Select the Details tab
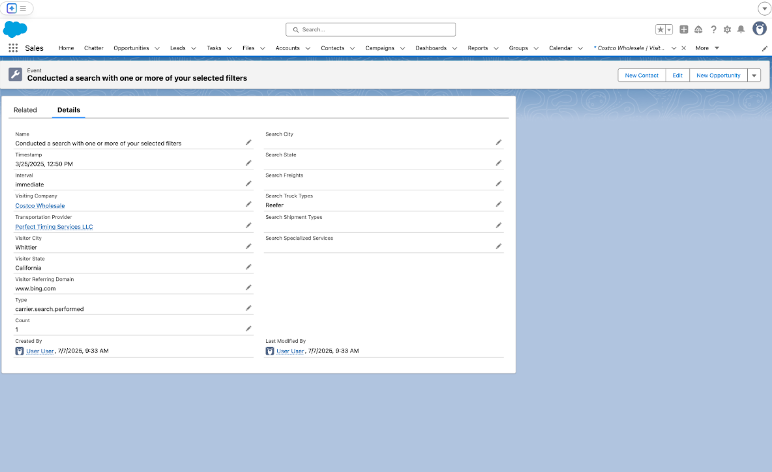The image size is (772, 472). 68,110
